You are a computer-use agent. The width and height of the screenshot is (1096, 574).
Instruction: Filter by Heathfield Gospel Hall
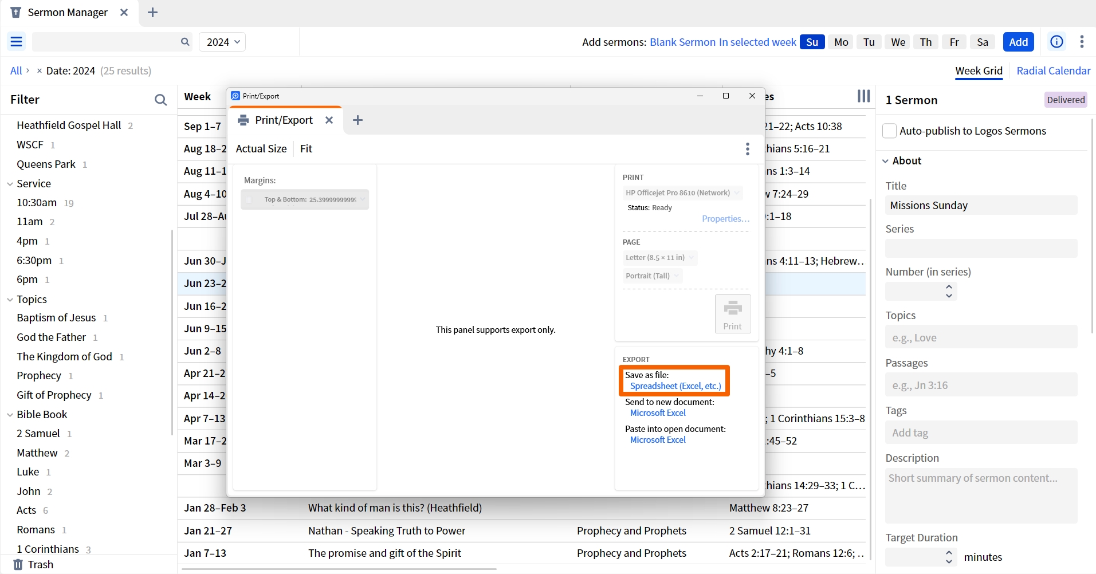(x=69, y=125)
